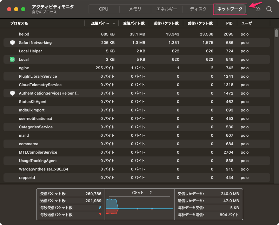Click the Safari Networking shield icon
Viewport: 279px width, 225px height.
click(12, 43)
